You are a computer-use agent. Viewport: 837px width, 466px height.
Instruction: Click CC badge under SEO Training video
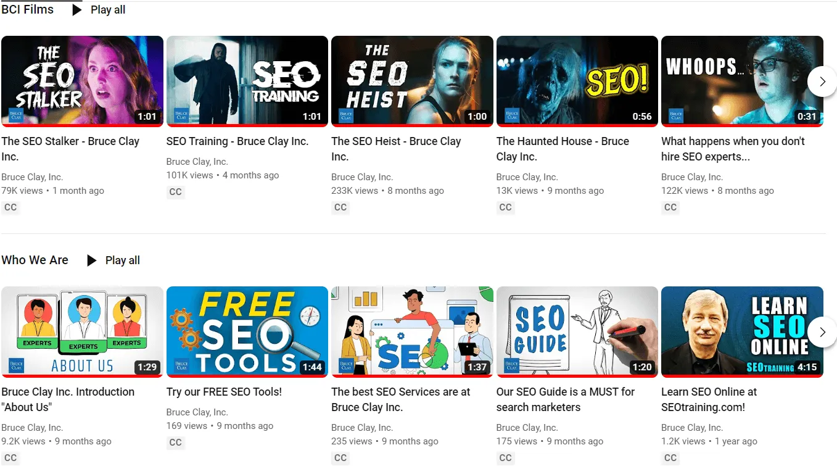(x=176, y=192)
